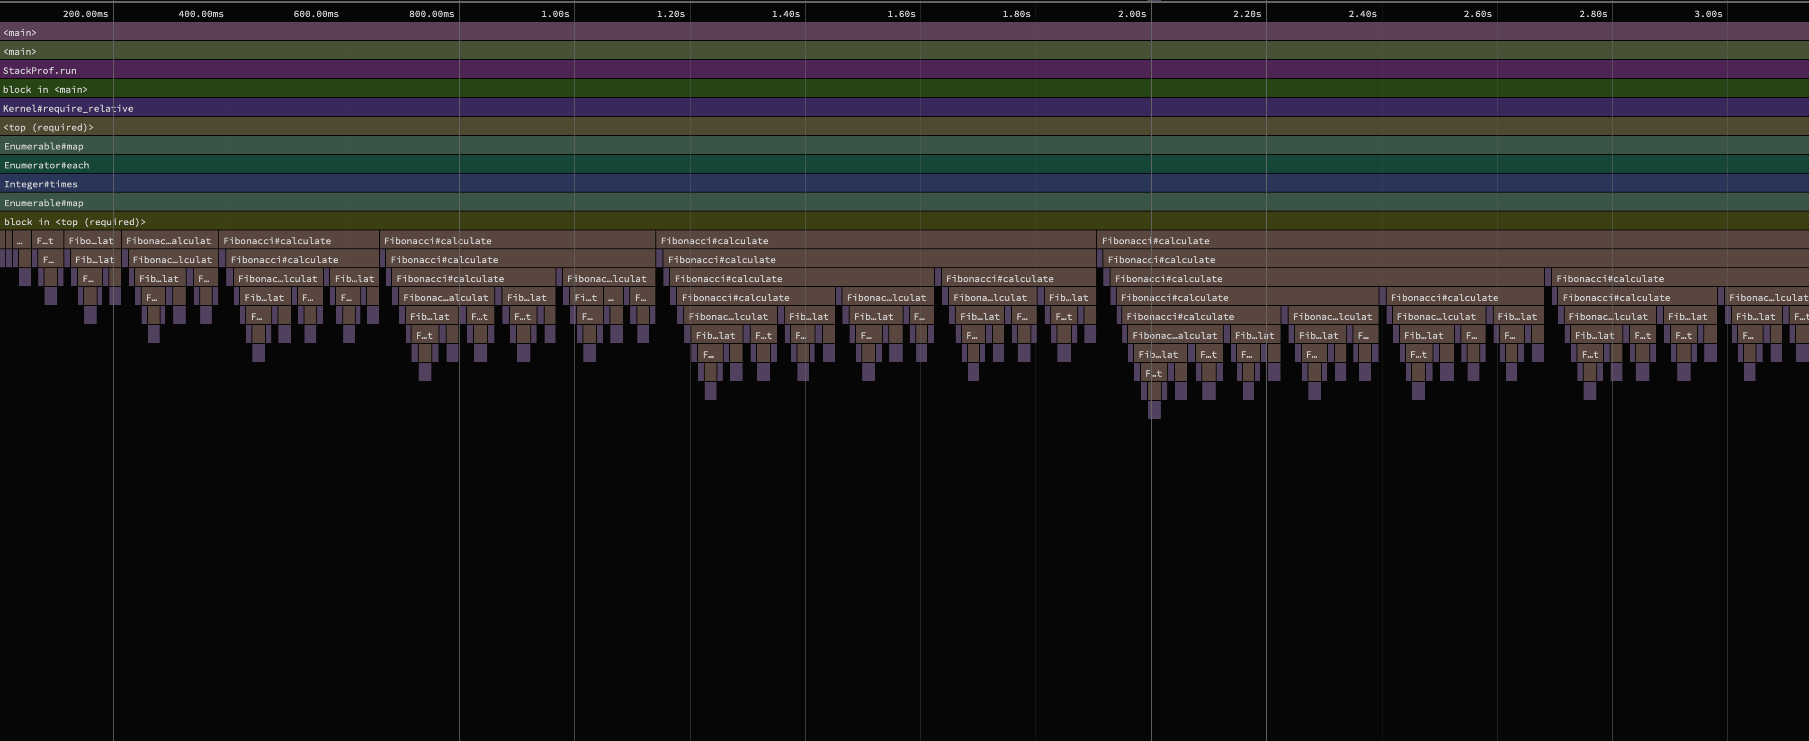Select the Integer#times frame
Viewport: 1809px width, 741px height.
click(x=904, y=183)
